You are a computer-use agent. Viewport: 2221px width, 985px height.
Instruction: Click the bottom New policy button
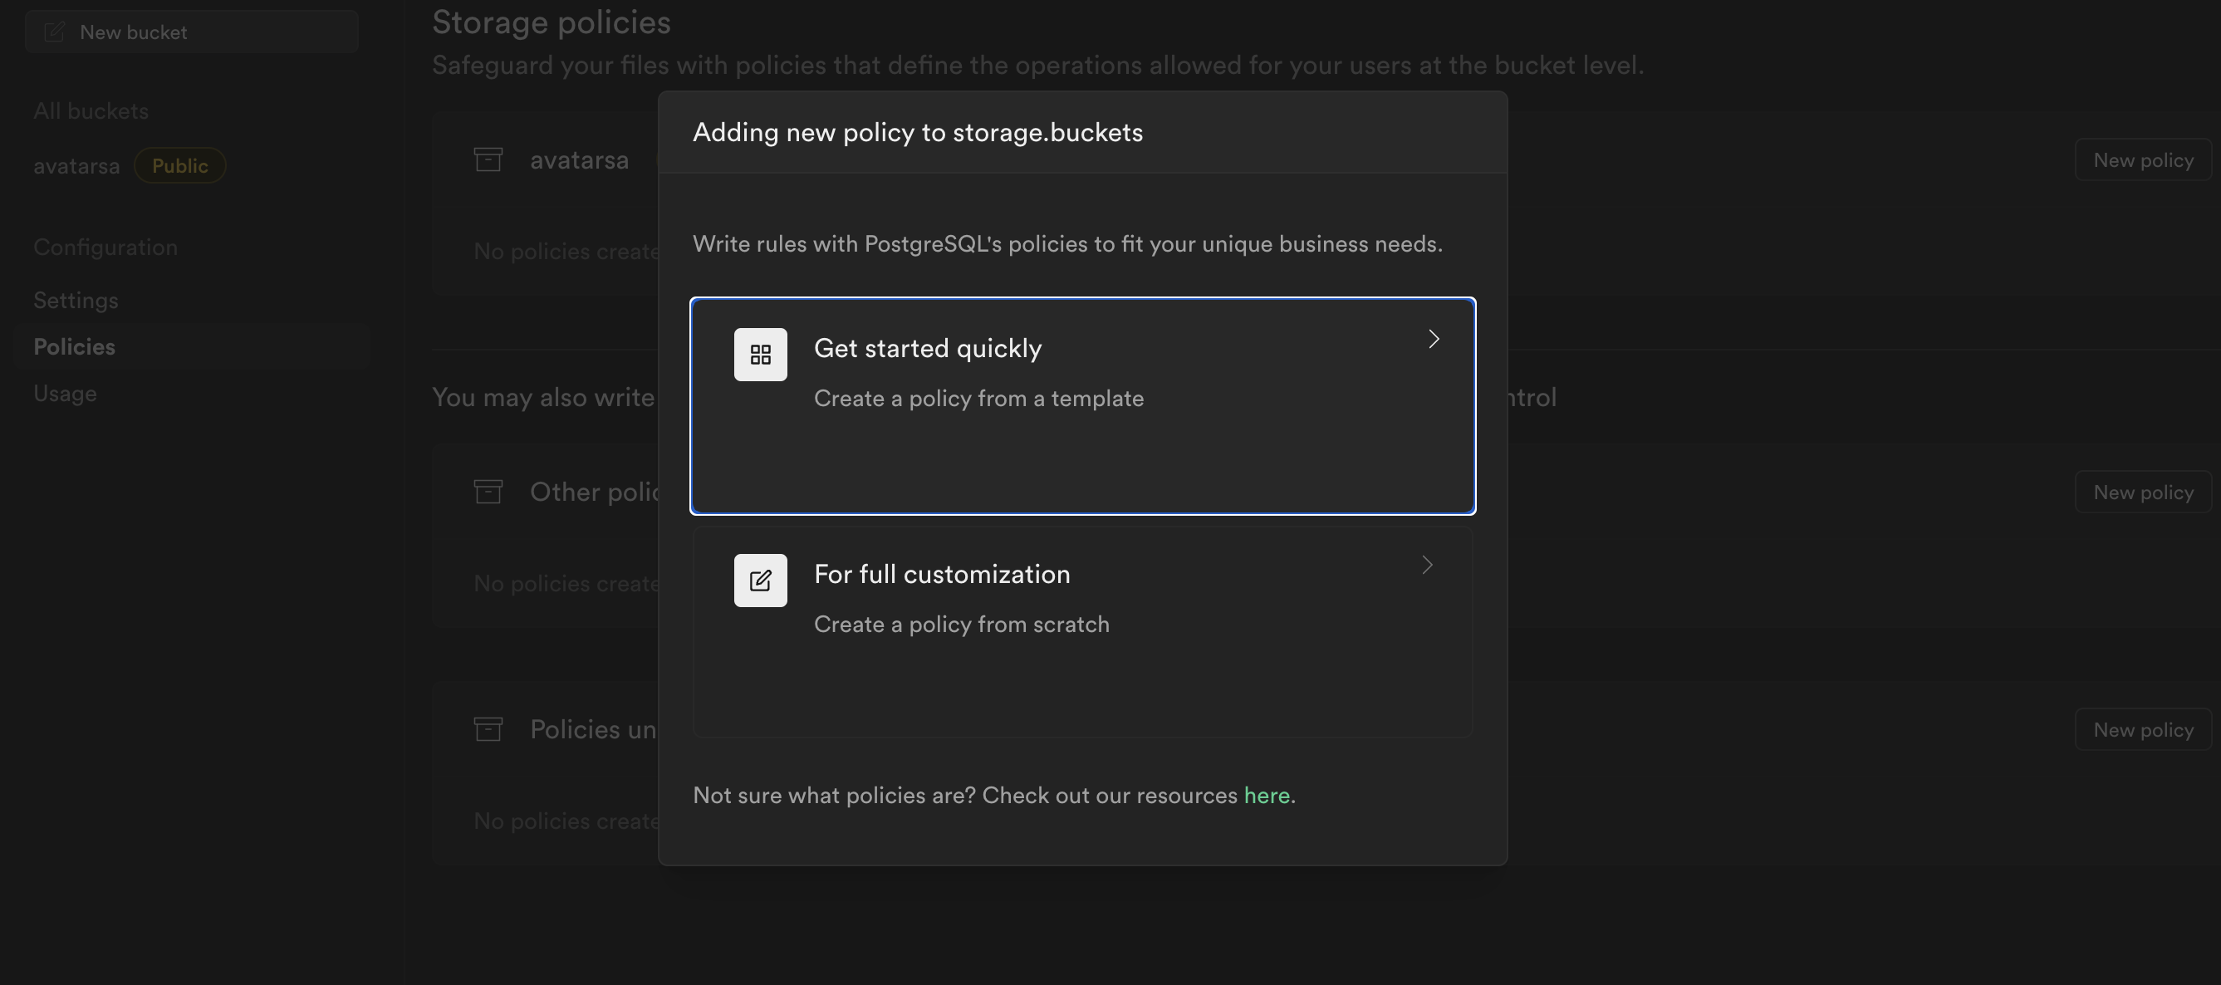2143,728
